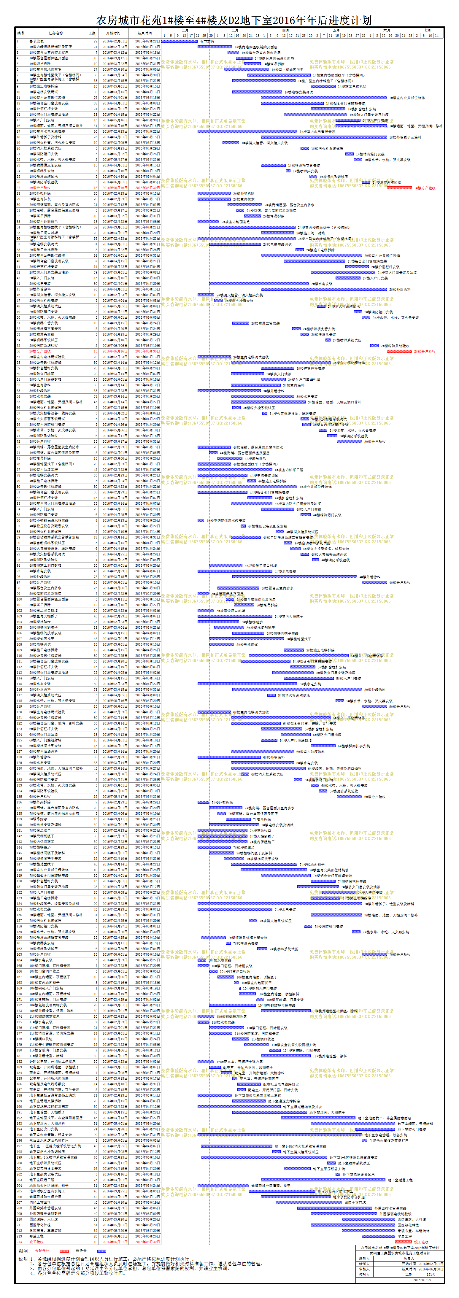459x1298 pixels.
Task: Select task name 1#楼入户门安装 in the table
Action: tap(42, 120)
